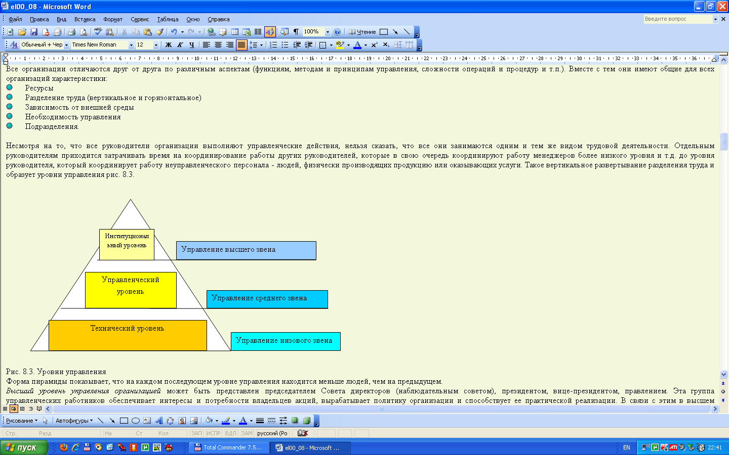Open Times New Roman font dropdown
729x455 pixels.
point(131,45)
